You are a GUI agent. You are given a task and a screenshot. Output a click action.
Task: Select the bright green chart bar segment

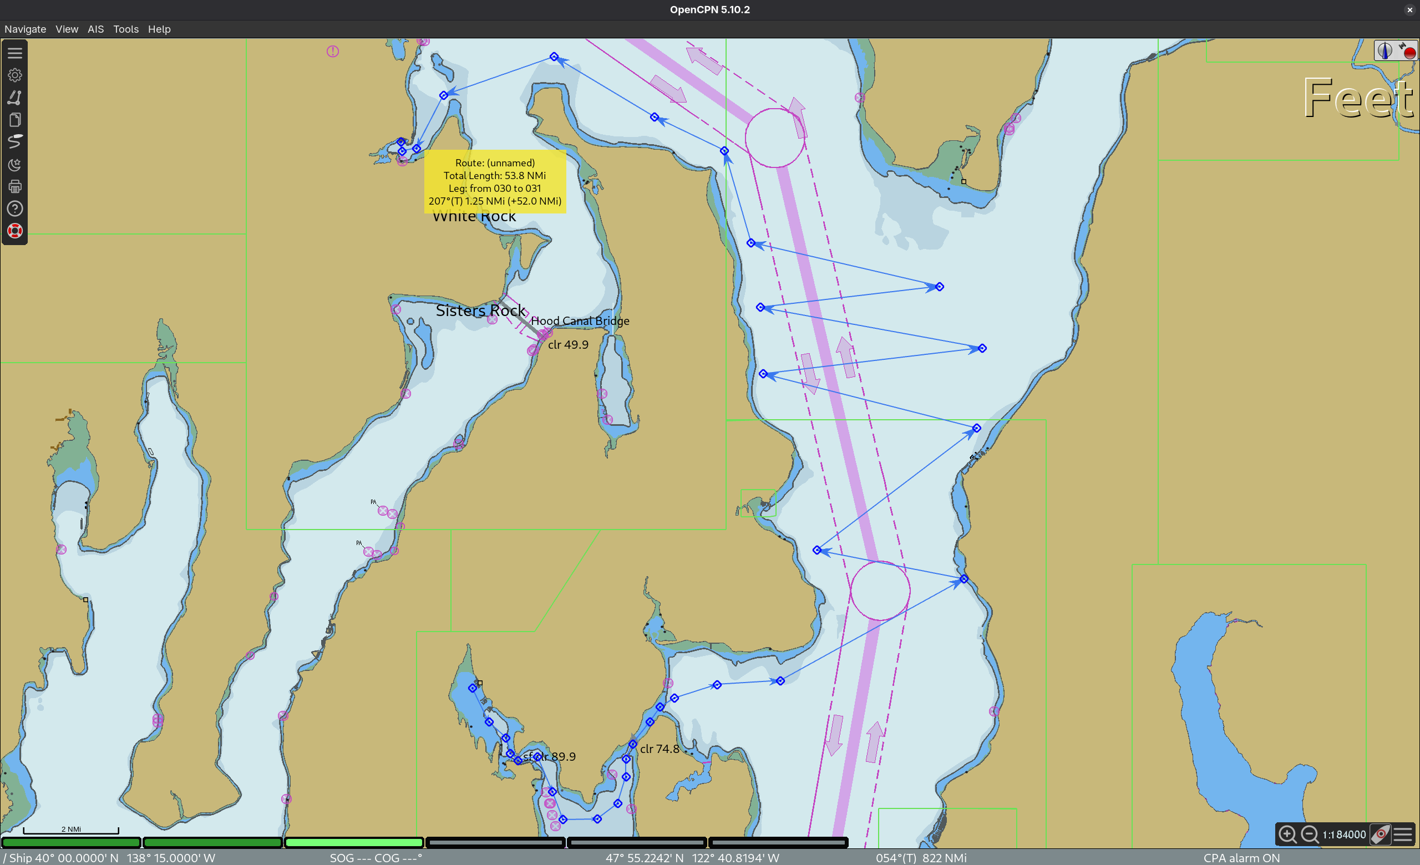click(354, 842)
